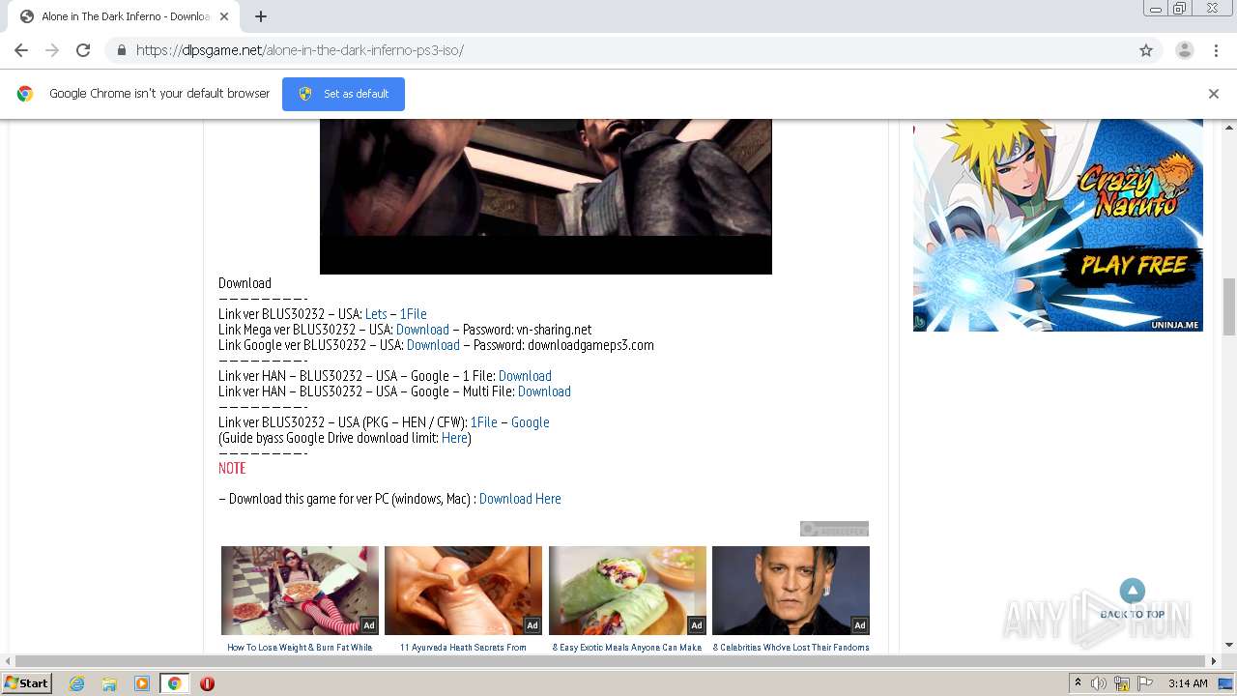The width and height of the screenshot is (1237, 696).
Task: Click the scrollbar up arrow
Action: (1229, 127)
